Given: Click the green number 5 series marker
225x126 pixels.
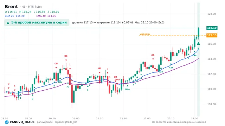Looking at the screenshot, I should [198, 49].
